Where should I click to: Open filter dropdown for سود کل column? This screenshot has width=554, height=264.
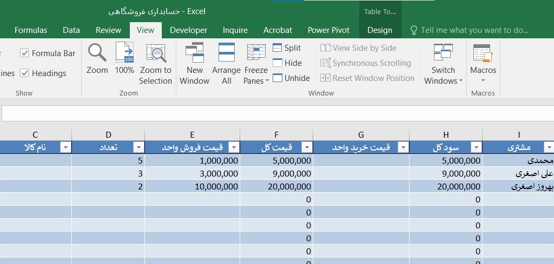[x=476, y=148]
